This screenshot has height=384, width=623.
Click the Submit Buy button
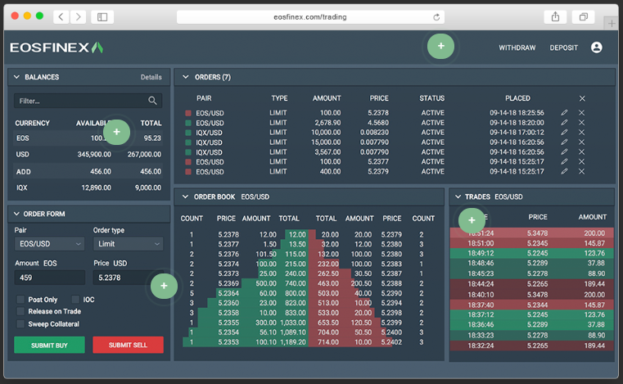50,345
